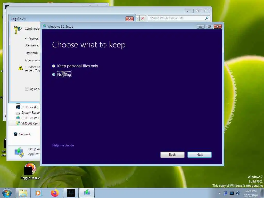Click the dark monitor app taskbar icon

coord(71,193)
